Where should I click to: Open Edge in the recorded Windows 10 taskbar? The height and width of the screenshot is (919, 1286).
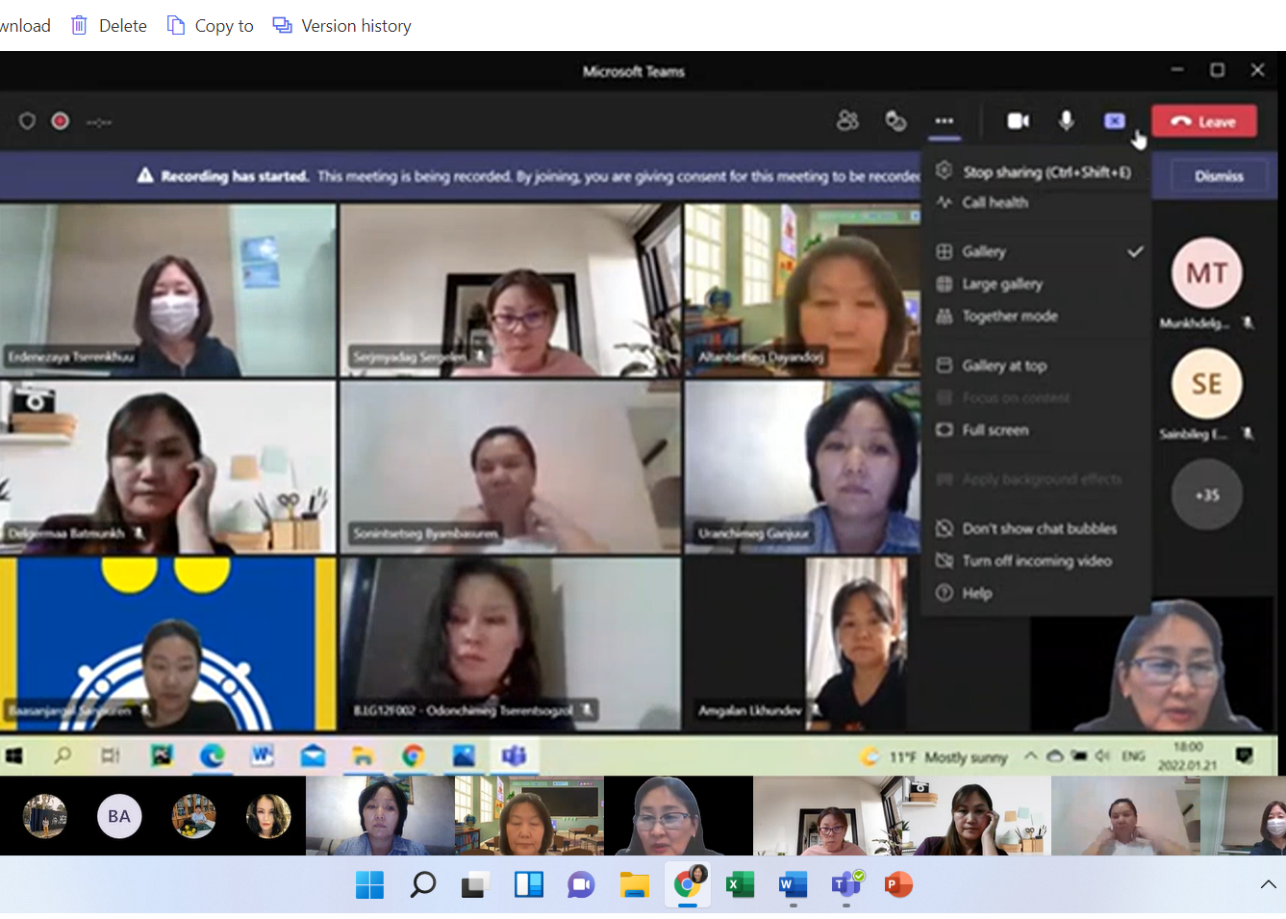(x=212, y=756)
